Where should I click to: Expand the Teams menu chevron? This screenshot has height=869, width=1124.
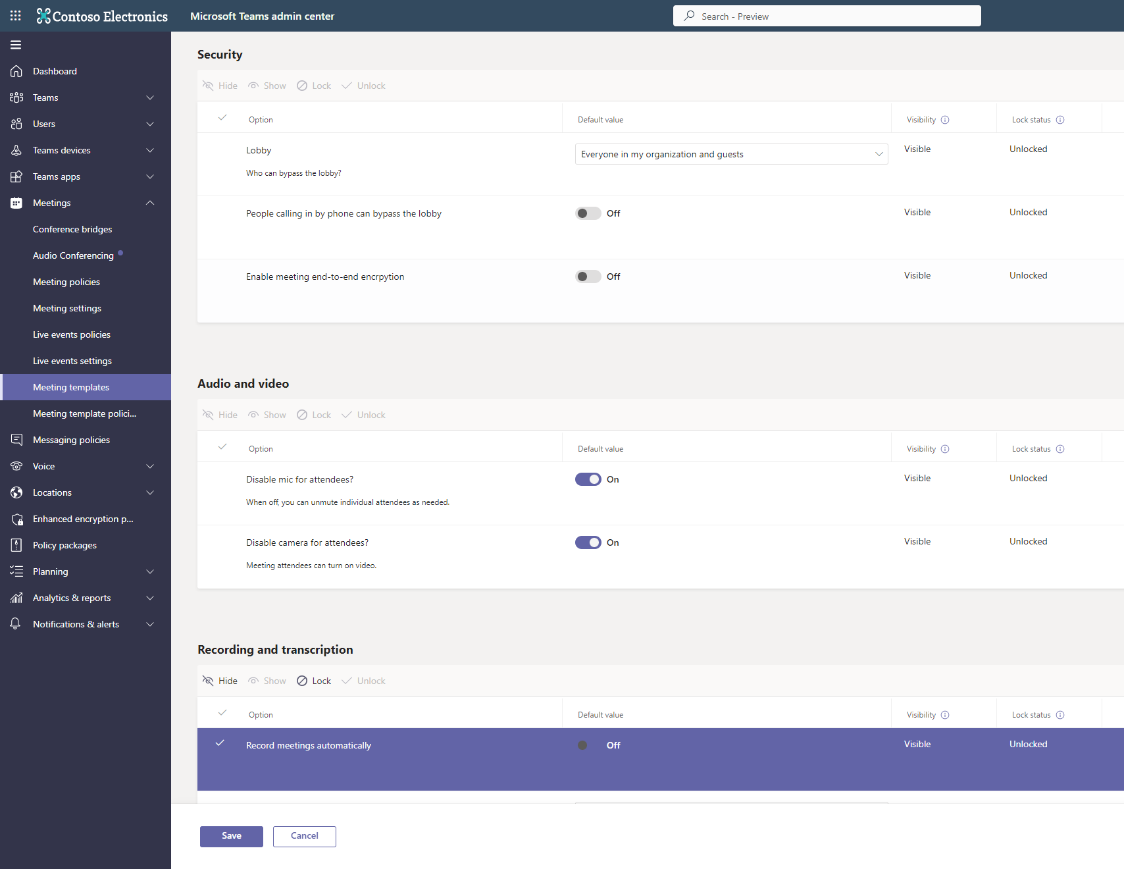(150, 97)
